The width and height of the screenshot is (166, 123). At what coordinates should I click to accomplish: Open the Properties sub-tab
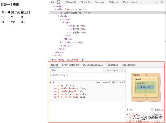(112, 65)
